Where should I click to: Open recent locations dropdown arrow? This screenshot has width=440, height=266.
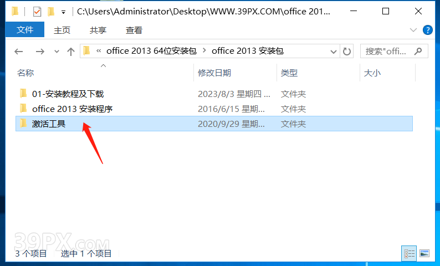tap(57, 52)
